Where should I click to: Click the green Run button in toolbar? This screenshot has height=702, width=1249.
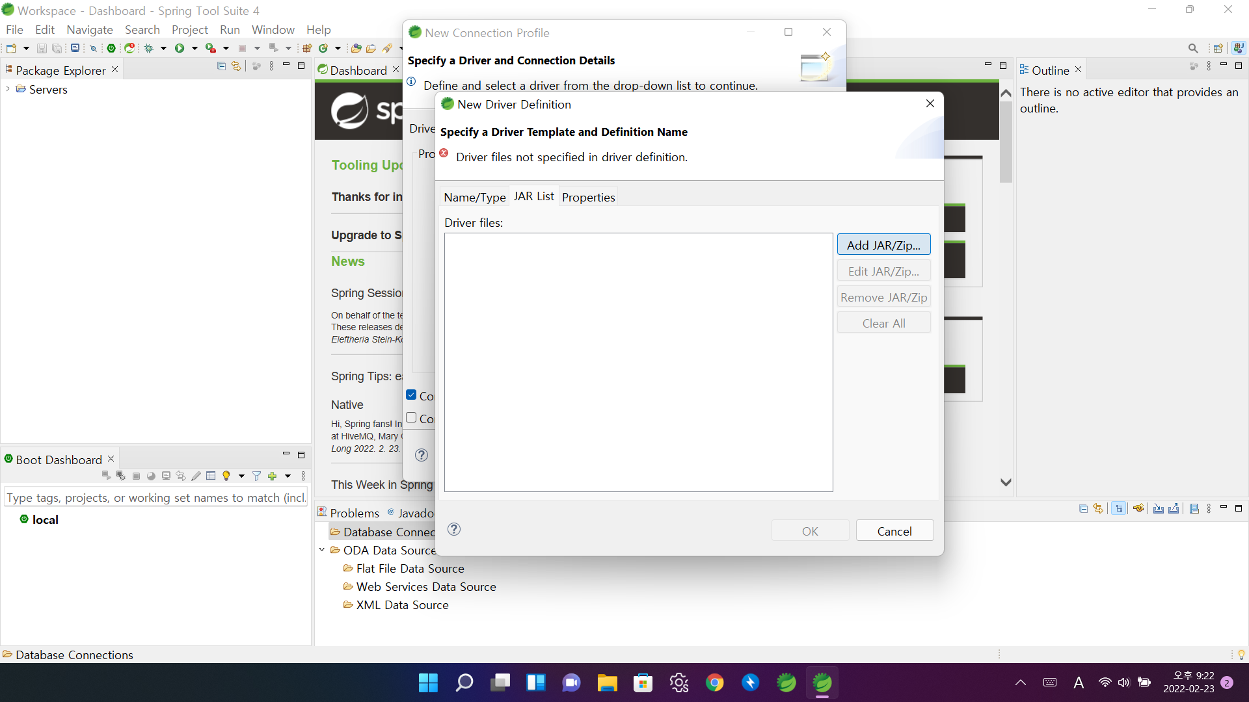(180, 48)
